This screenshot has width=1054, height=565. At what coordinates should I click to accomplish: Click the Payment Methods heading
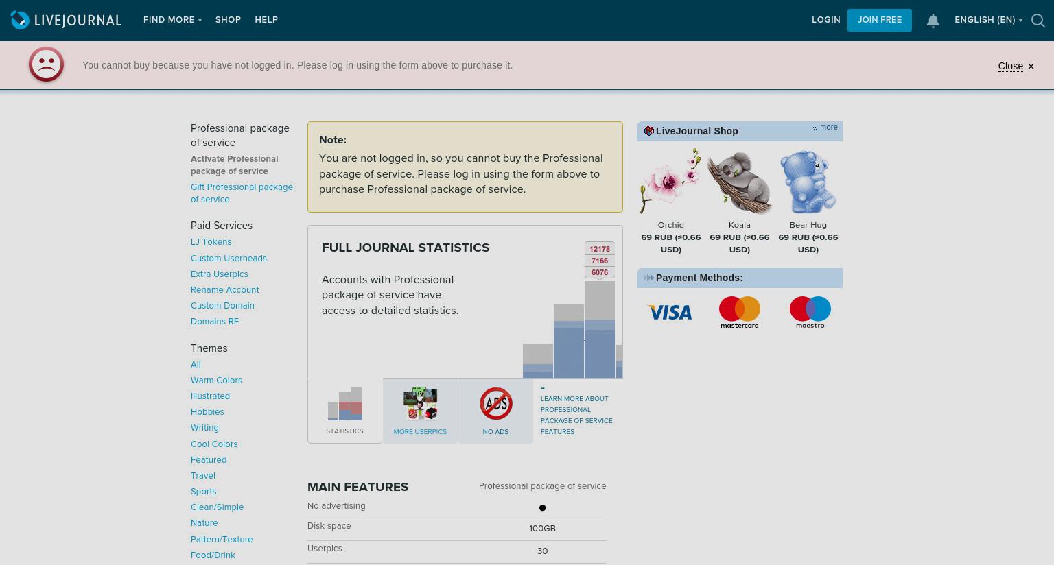pos(699,278)
